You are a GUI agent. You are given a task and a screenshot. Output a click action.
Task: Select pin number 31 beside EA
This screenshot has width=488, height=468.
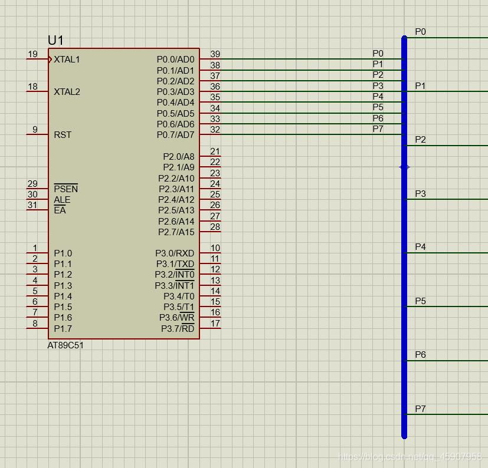32,205
